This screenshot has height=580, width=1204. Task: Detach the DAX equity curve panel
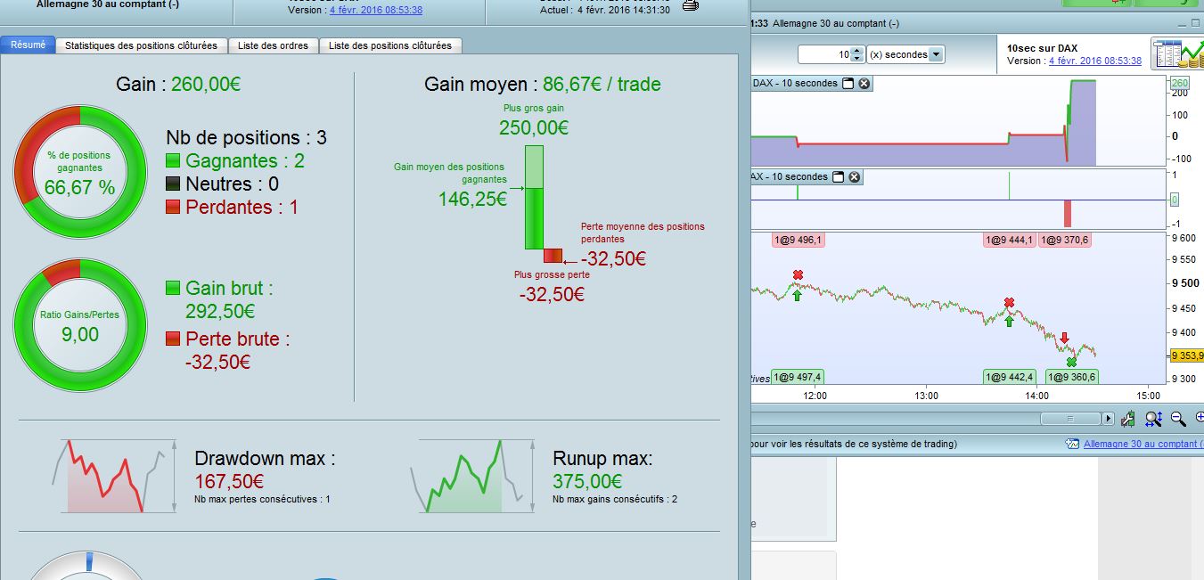[848, 84]
